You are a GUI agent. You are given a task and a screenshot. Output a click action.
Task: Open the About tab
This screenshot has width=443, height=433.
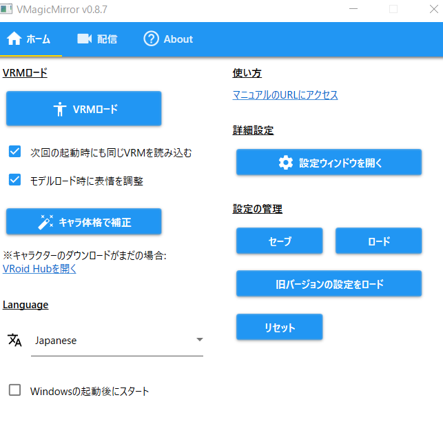pyautogui.click(x=168, y=39)
